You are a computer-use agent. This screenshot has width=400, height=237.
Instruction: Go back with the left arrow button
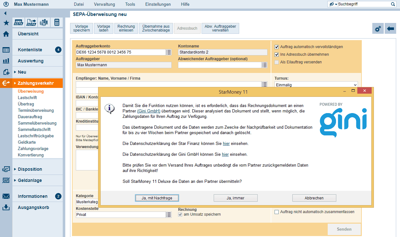tap(390, 28)
